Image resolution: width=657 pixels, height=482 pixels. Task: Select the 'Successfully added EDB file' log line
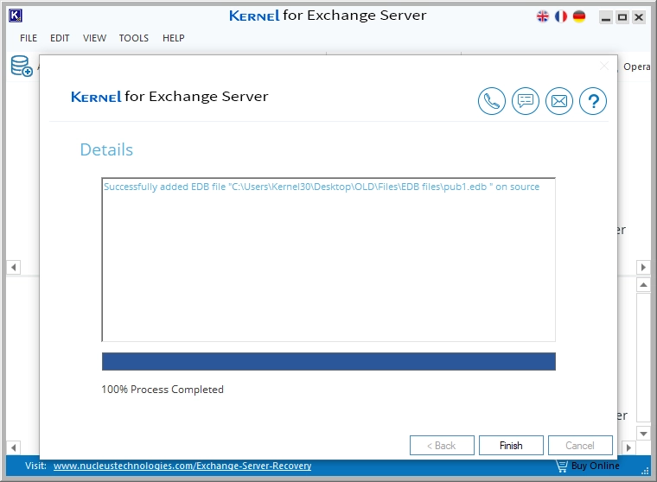coord(322,187)
